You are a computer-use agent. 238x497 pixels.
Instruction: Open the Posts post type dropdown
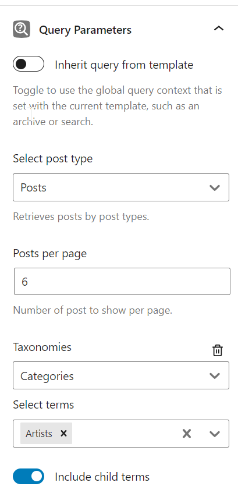(x=121, y=187)
